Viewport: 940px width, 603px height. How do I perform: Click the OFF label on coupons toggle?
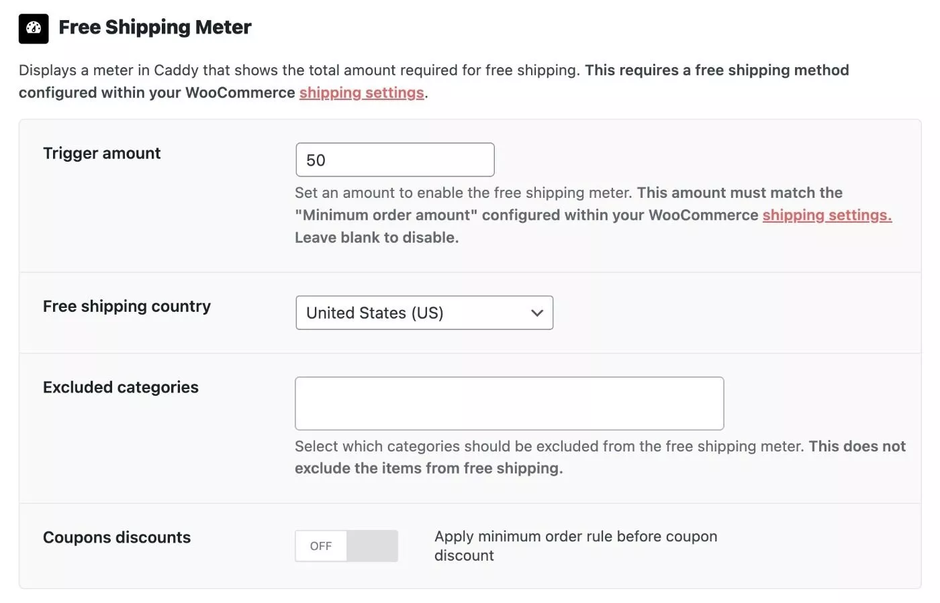click(321, 546)
